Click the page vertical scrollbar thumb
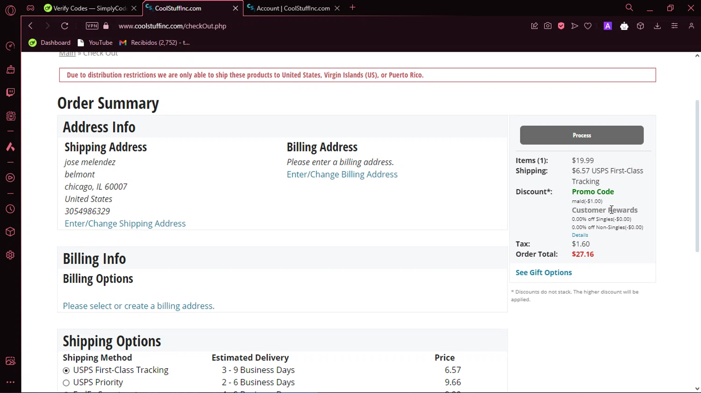701x393 pixels. pyautogui.click(x=697, y=176)
